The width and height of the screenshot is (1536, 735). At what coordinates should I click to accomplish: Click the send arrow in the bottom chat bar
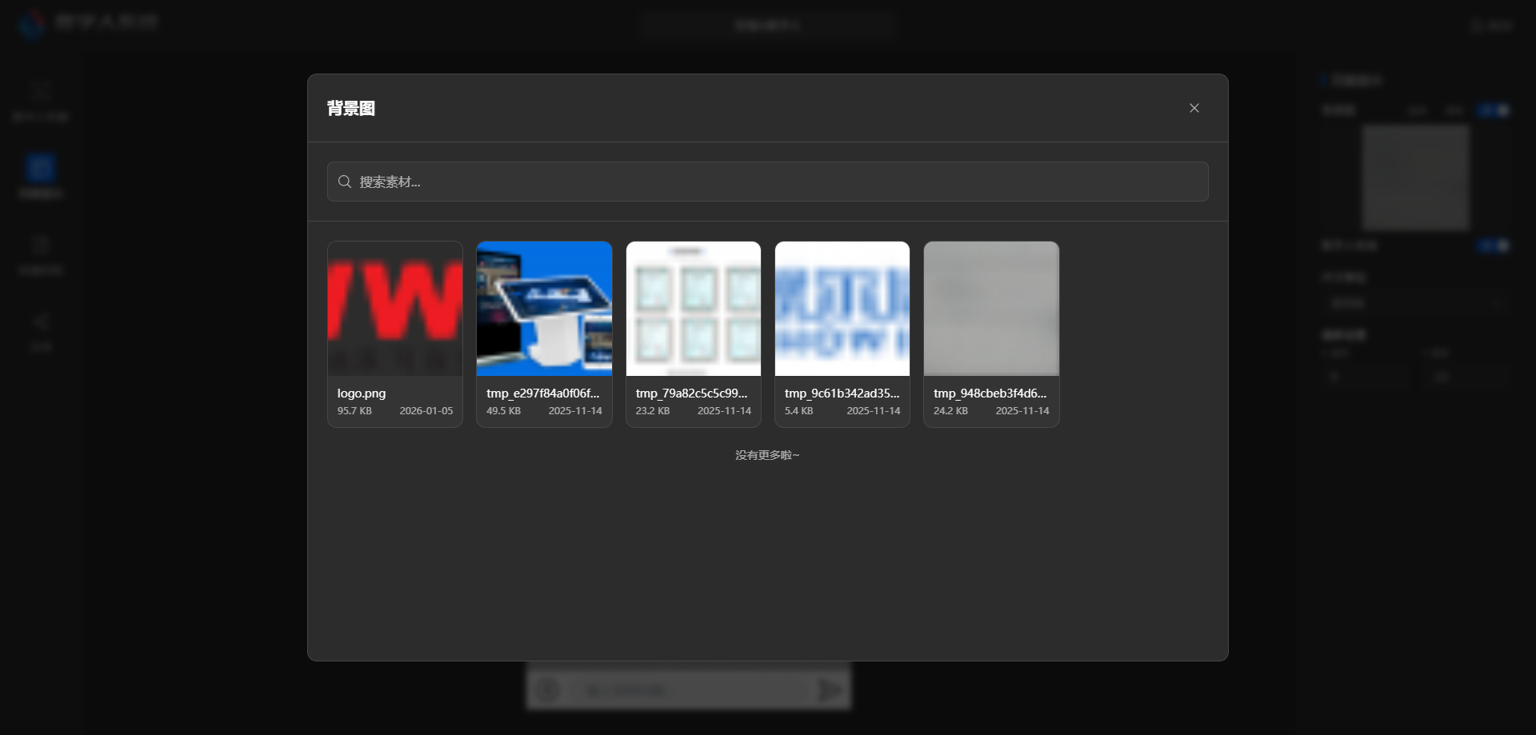830,689
